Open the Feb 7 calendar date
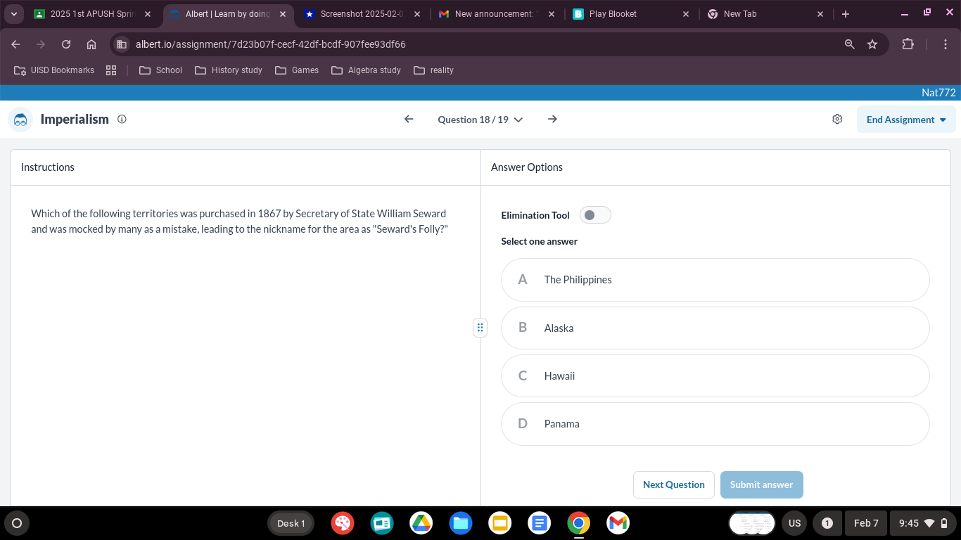This screenshot has width=961, height=540. [x=866, y=523]
